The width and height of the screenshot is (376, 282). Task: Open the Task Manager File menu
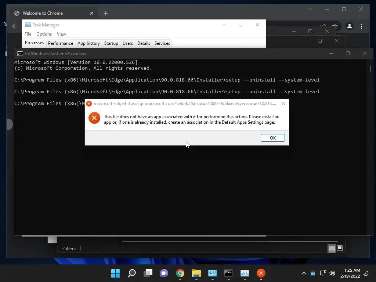28,34
